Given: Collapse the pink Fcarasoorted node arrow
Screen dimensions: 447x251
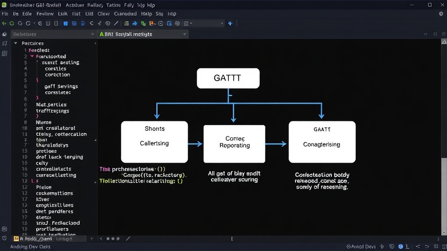Looking at the screenshot, I should click(x=32, y=56).
